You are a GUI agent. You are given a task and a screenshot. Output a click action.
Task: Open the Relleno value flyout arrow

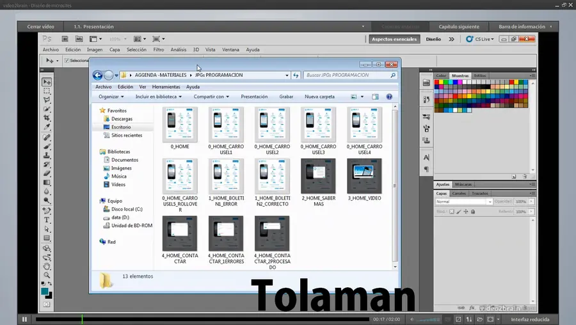pos(532,212)
